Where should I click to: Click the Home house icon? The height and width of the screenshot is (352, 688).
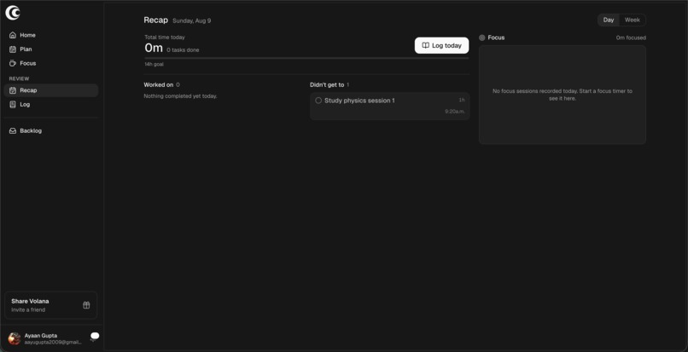click(13, 35)
